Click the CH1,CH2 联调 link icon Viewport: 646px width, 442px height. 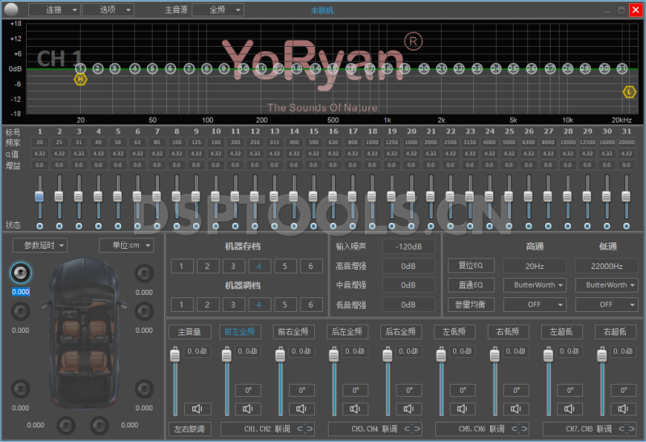pos(305,428)
